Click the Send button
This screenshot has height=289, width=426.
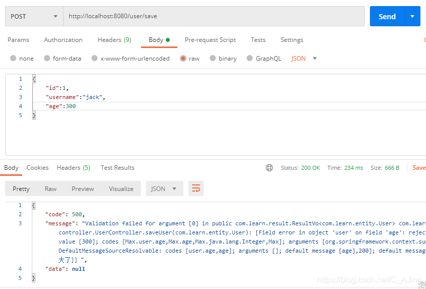[x=387, y=16]
